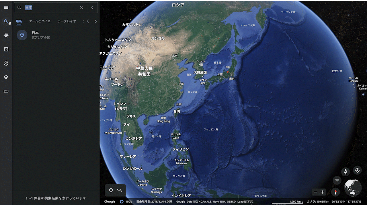The width and height of the screenshot is (367, 206).
Task: Click the 大韓民国 label on the map
Action: point(200,72)
